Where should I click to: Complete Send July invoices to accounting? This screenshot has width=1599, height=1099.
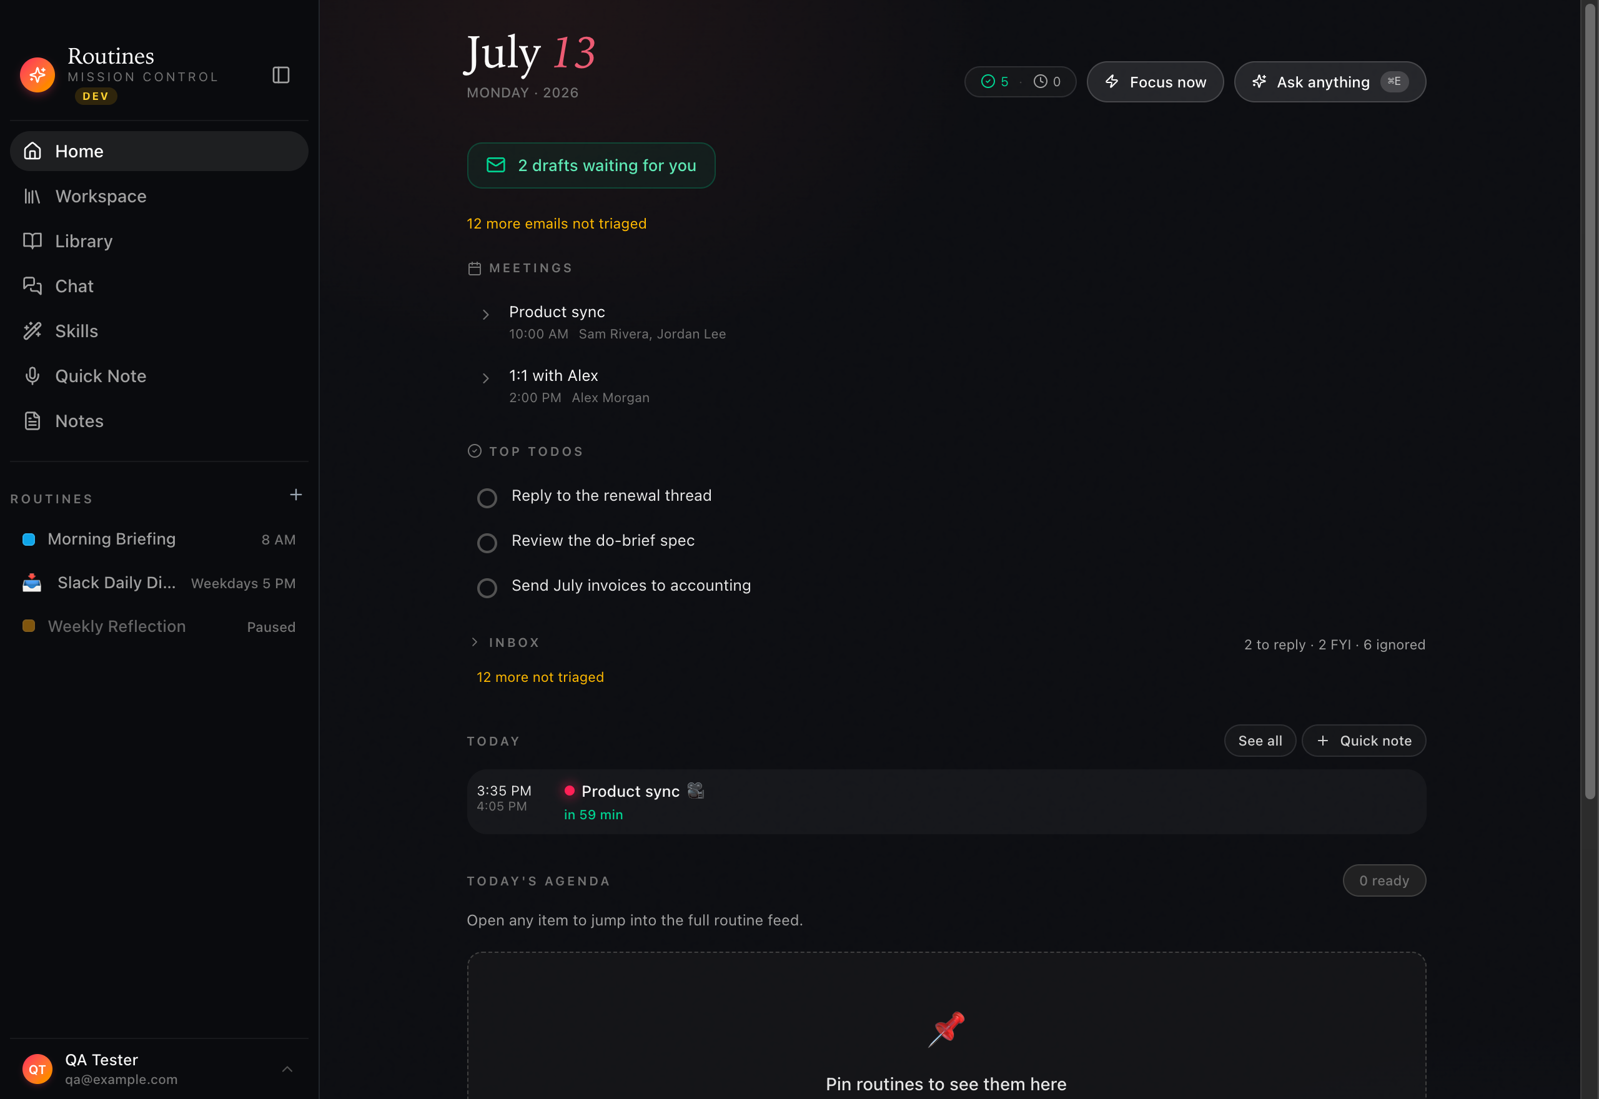[487, 588]
